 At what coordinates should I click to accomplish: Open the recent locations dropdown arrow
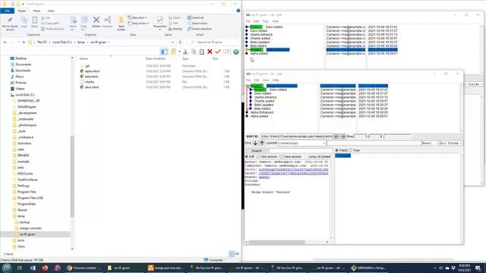[x=18, y=42]
